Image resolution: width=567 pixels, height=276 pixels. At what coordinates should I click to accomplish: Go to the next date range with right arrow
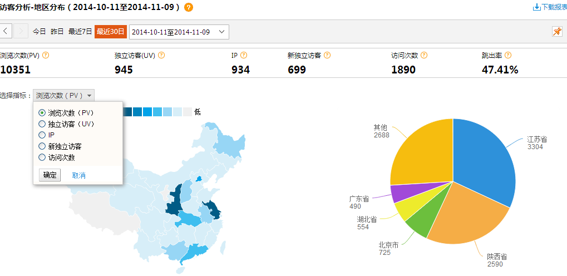click(21, 31)
